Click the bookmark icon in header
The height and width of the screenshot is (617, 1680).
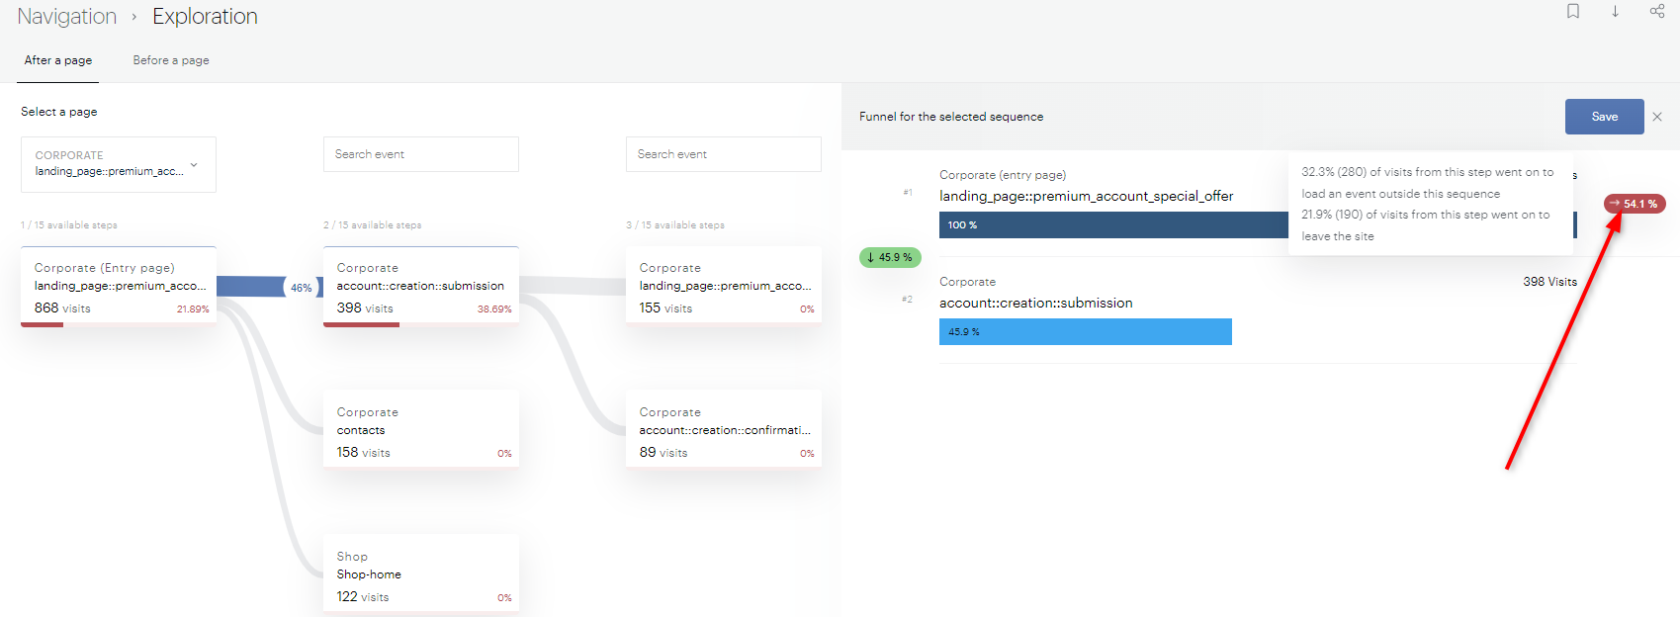click(x=1572, y=12)
